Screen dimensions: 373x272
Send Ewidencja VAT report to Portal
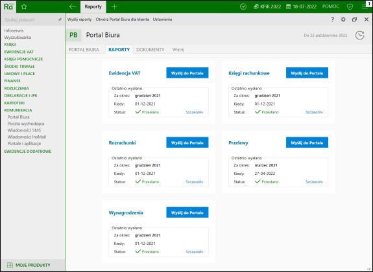tap(187, 73)
